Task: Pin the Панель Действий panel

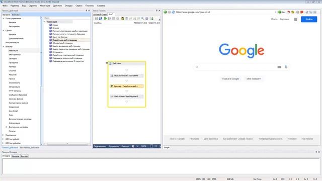Action: (86, 11)
